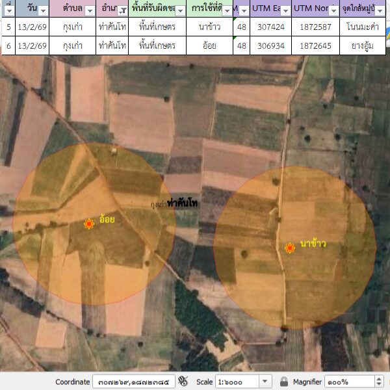The width and height of the screenshot is (390, 390).
Task: Click the sugarcane (อ้อย) hotspot marker
Action: tap(89, 224)
